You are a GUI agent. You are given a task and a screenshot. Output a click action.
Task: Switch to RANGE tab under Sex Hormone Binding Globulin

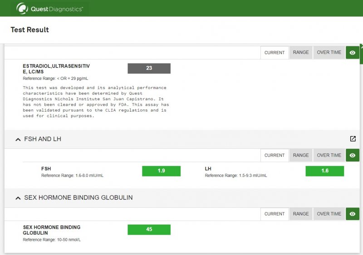(x=301, y=214)
